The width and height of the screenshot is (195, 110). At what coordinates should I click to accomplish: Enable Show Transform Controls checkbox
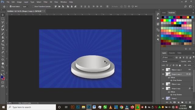(x=33, y=6)
